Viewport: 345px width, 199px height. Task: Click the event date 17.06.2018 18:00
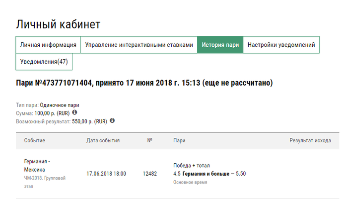(x=106, y=174)
